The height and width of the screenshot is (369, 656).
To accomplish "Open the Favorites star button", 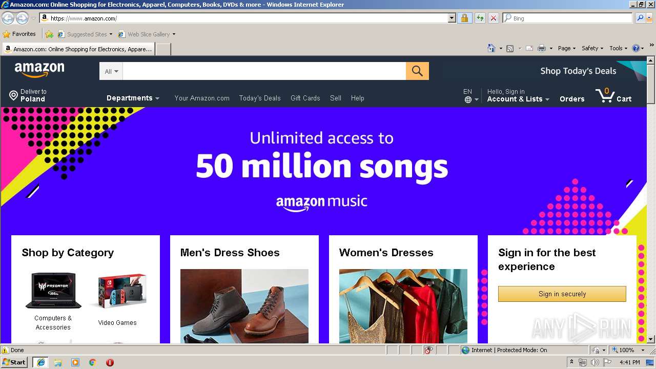I will click(x=19, y=34).
